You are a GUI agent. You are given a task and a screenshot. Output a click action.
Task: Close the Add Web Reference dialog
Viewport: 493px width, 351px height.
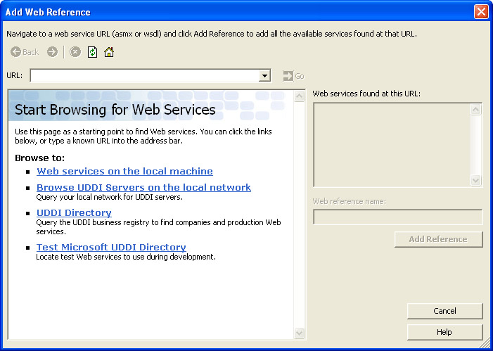pos(481,12)
